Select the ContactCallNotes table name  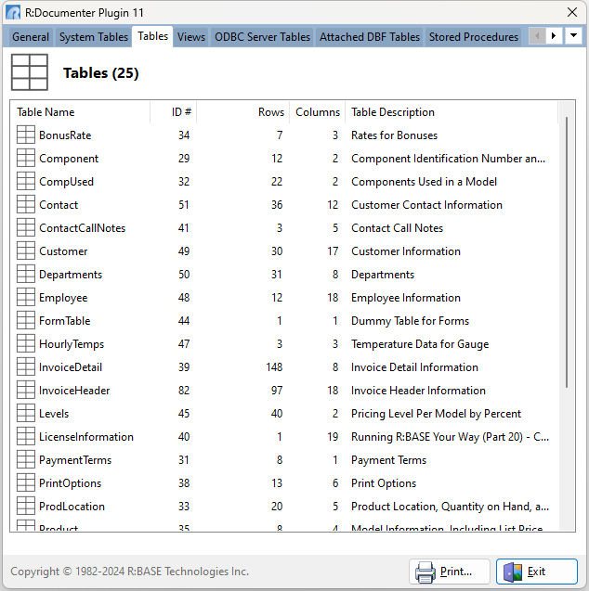click(82, 228)
